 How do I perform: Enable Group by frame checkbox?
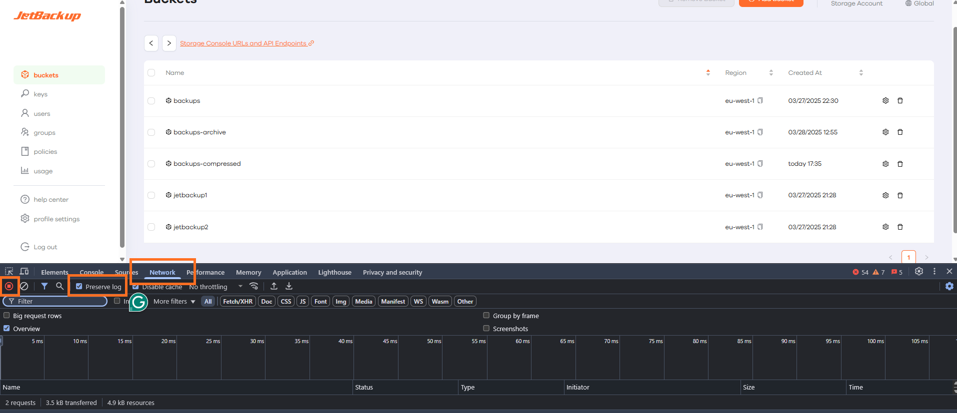[x=486, y=315]
